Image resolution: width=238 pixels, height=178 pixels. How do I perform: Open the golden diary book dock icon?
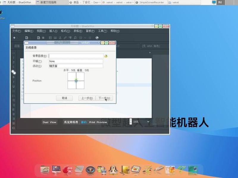click(125, 169)
